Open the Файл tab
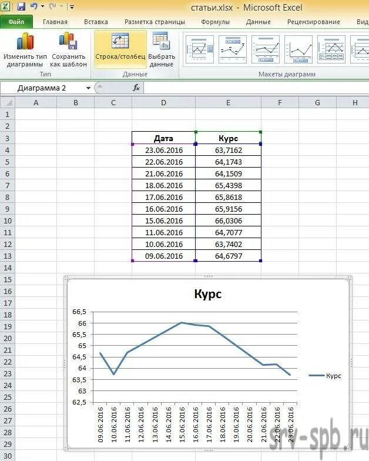The height and width of the screenshot is (461, 369). (16, 22)
